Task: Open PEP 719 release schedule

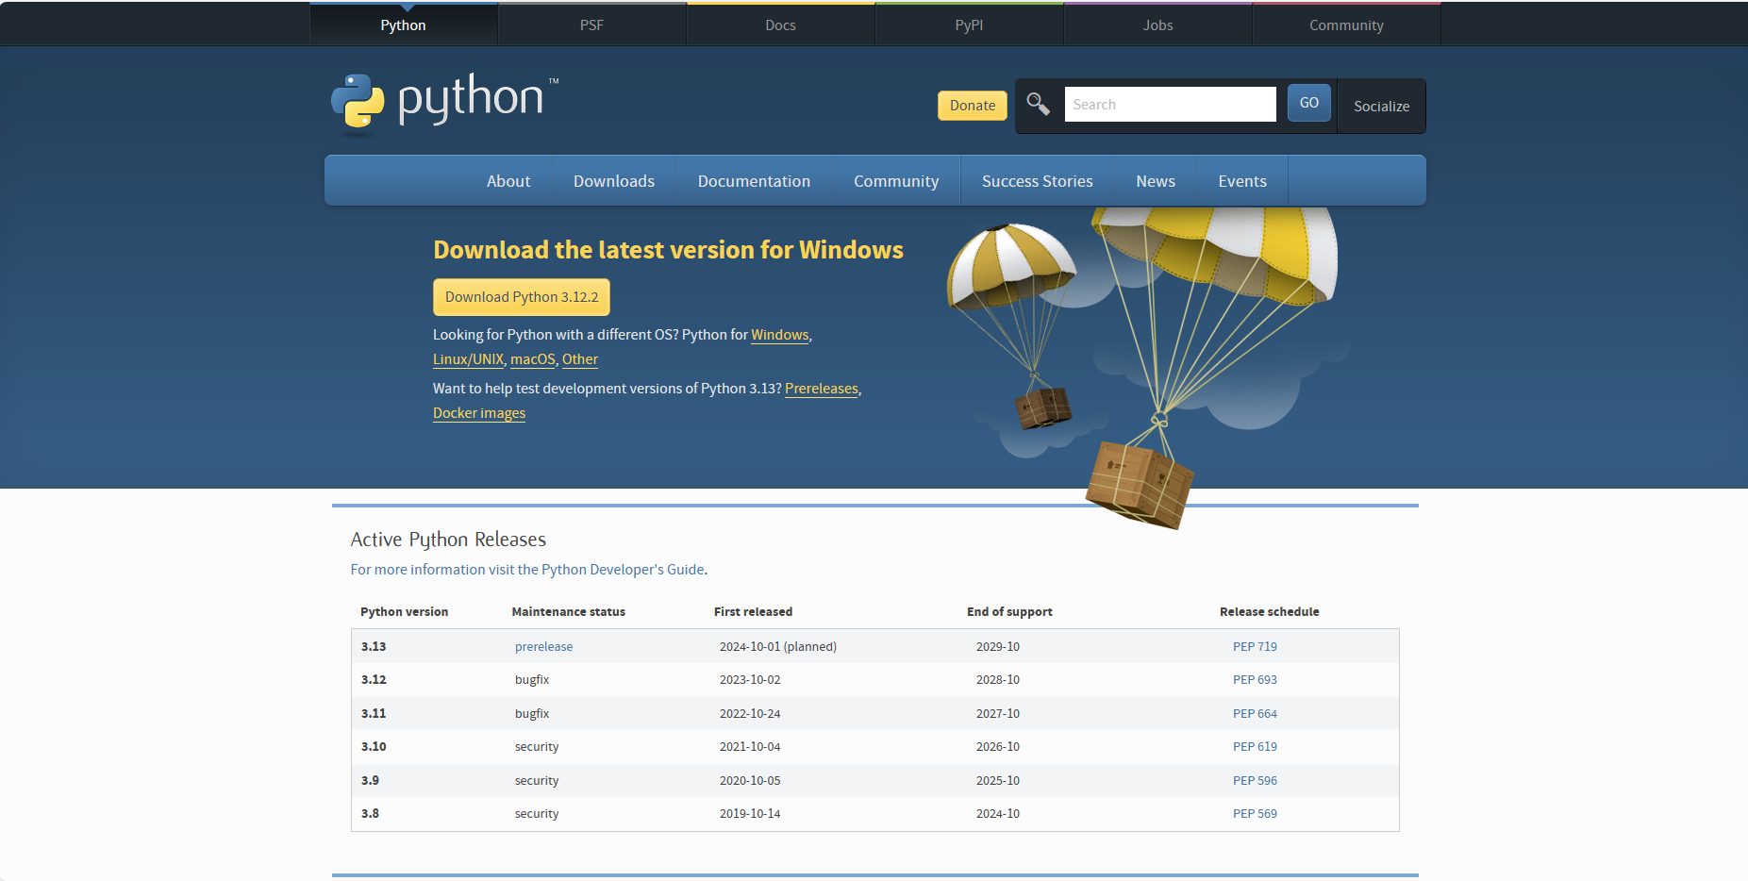Action: [1255, 646]
